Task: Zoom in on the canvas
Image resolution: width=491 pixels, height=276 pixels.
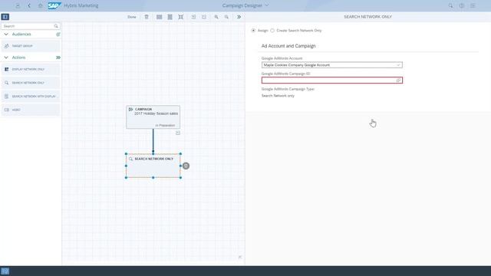Action: (216, 17)
